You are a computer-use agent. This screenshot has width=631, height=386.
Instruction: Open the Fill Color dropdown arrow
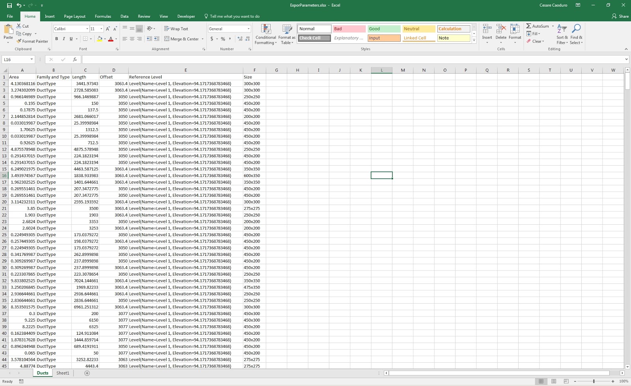105,39
